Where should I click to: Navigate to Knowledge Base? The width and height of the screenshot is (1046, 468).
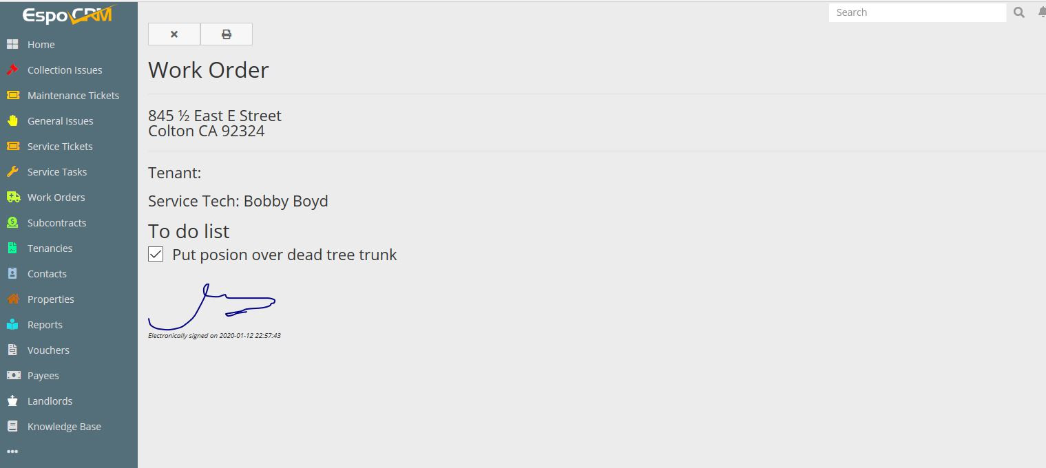pyautogui.click(x=64, y=427)
